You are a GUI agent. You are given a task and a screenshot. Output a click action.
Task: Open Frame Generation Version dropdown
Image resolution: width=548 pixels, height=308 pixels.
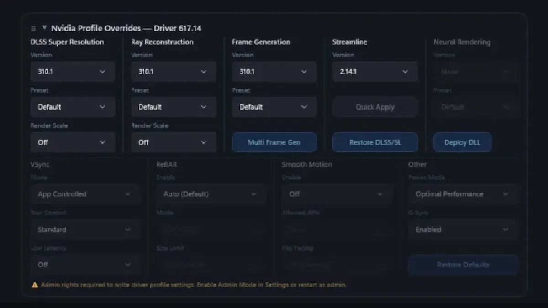pyautogui.click(x=274, y=72)
